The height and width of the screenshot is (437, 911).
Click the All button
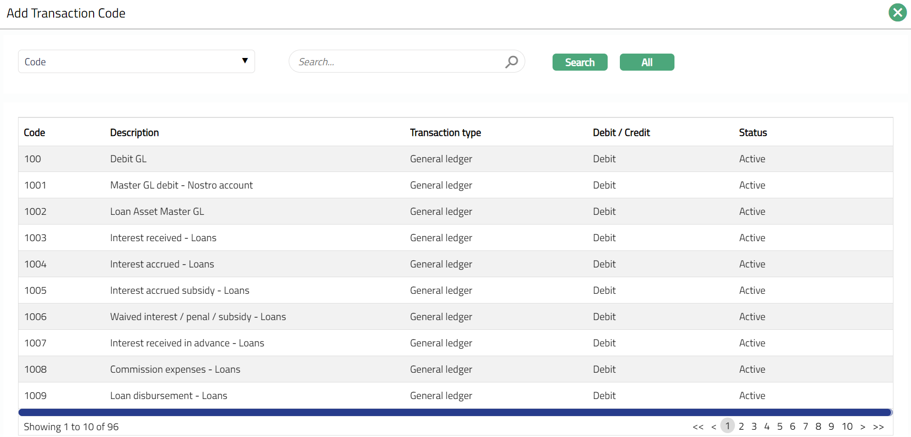point(647,62)
